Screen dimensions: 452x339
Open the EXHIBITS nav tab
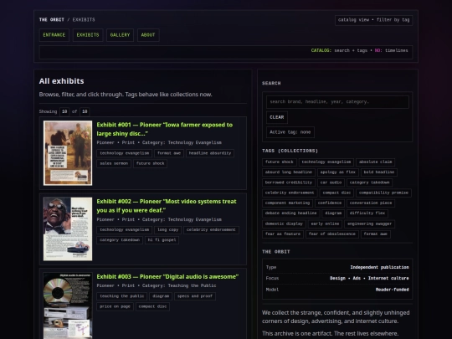click(88, 35)
